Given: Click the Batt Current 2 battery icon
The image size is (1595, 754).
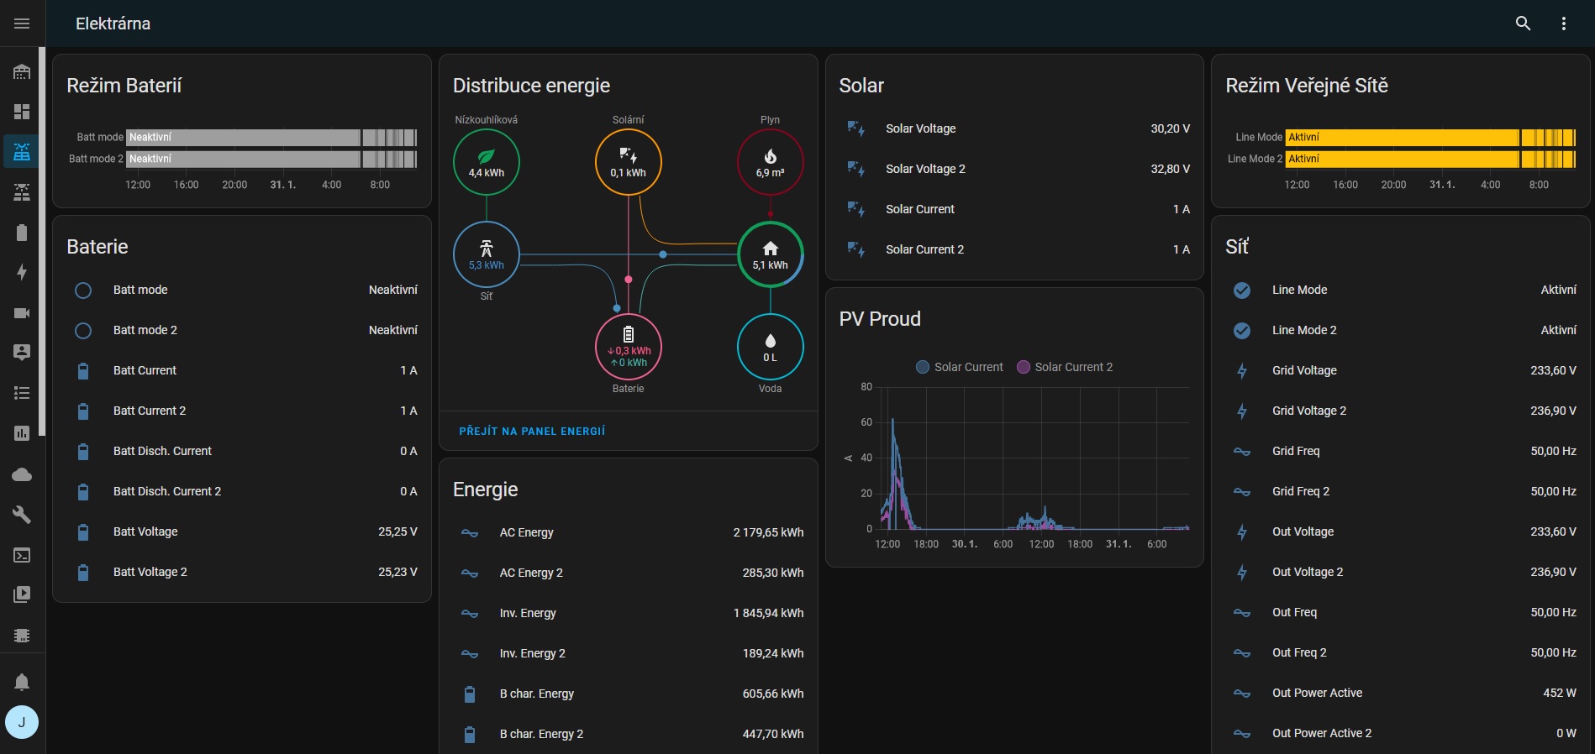Looking at the screenshot, I should (x=83, y=411).
